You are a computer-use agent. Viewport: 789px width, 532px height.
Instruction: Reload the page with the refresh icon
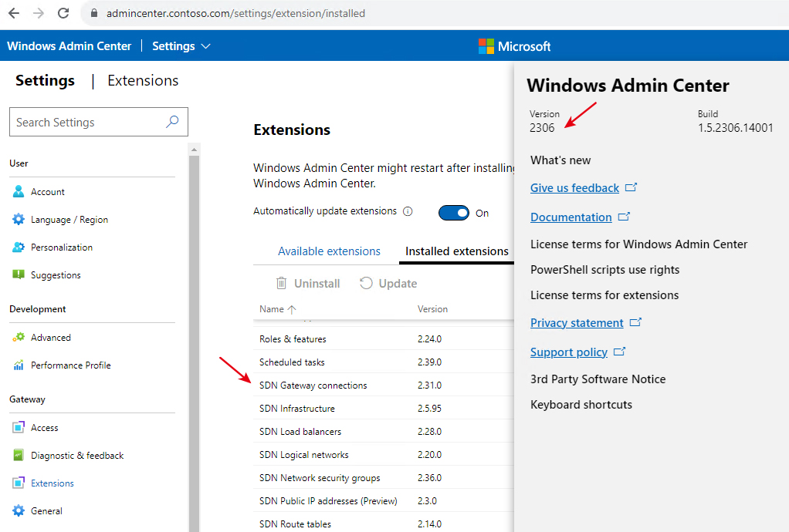tap(63, 13)
